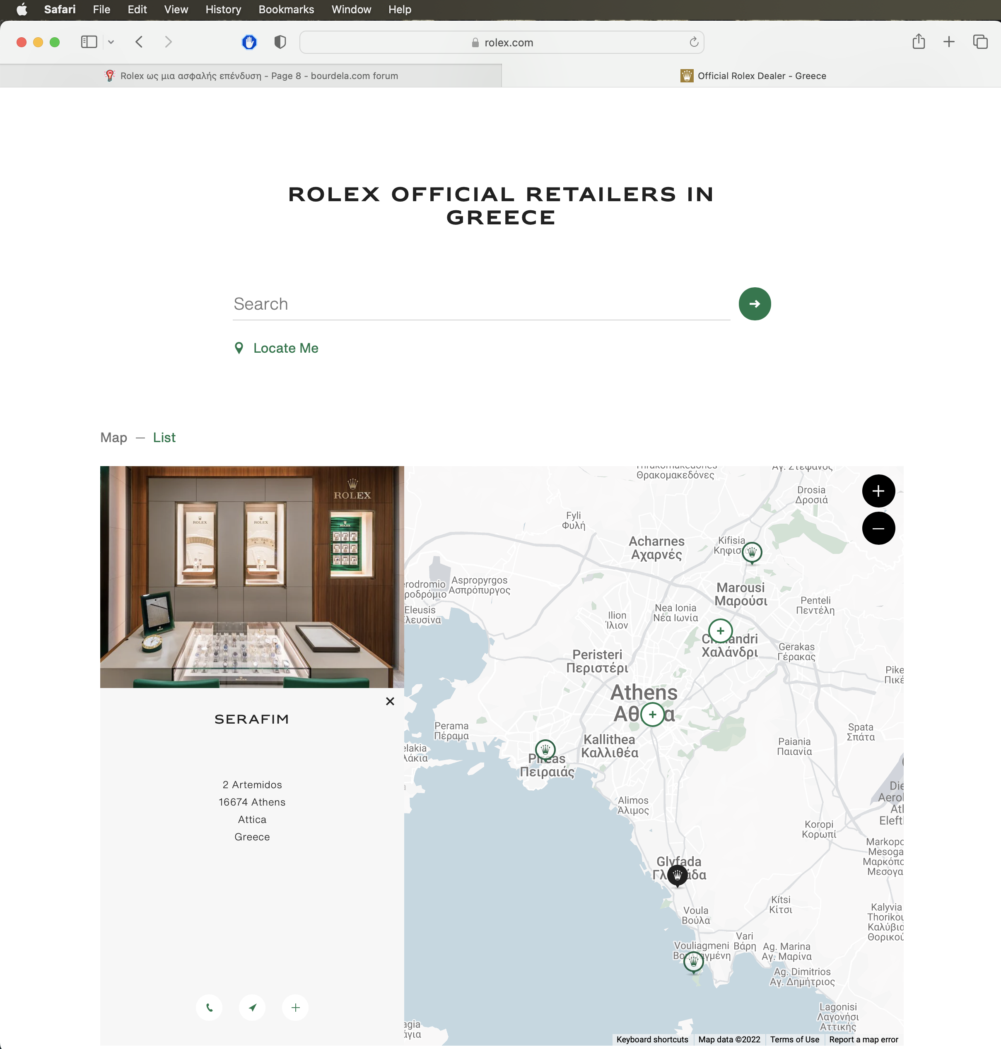The height and width of the screenshot is (1049, 1001).
Task: Click the SERAFIM retailer name
Action: click(x=252, y=719)
